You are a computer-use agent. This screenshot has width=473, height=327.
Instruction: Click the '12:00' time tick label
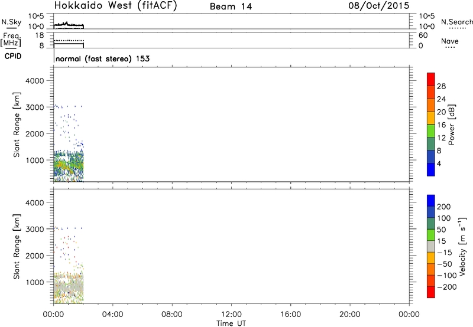tap(231, 315)
